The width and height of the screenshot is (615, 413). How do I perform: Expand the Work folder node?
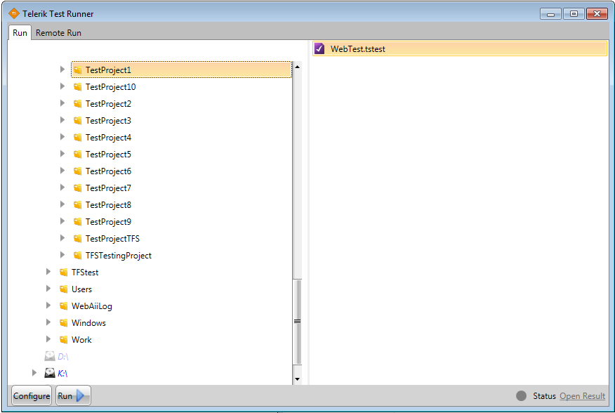[x=48, y=339]
